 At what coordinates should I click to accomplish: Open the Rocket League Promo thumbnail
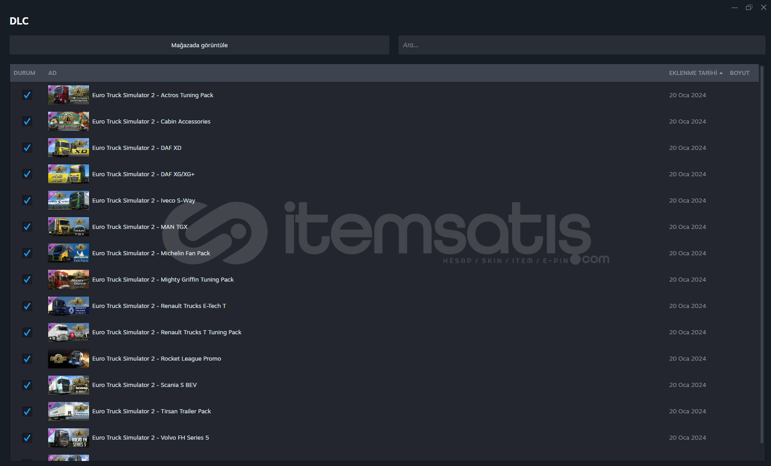point(69,358)
